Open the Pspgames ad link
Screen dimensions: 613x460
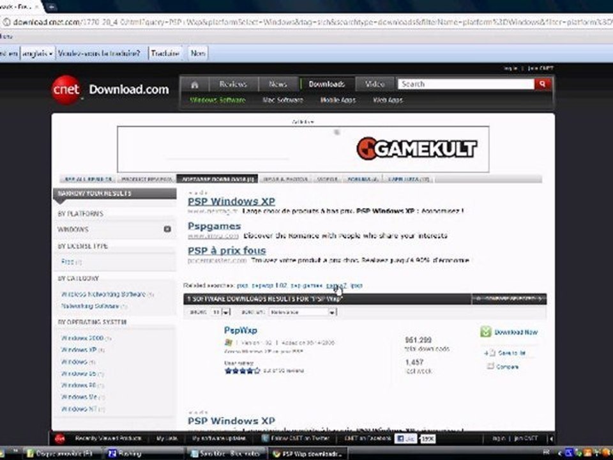coord(215,226)
